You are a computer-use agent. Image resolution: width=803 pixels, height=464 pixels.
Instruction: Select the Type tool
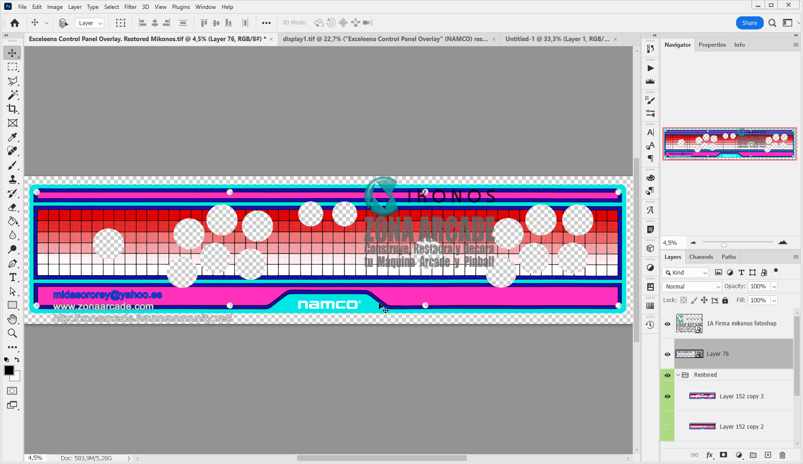coord(12,277)
